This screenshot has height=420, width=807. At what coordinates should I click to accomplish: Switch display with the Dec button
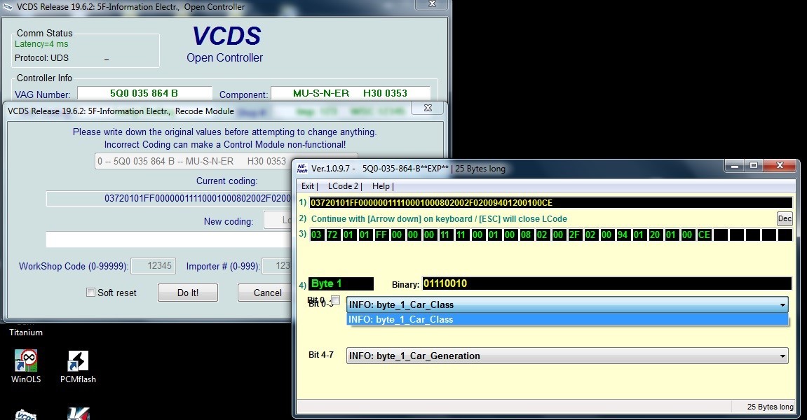[785, 218]
